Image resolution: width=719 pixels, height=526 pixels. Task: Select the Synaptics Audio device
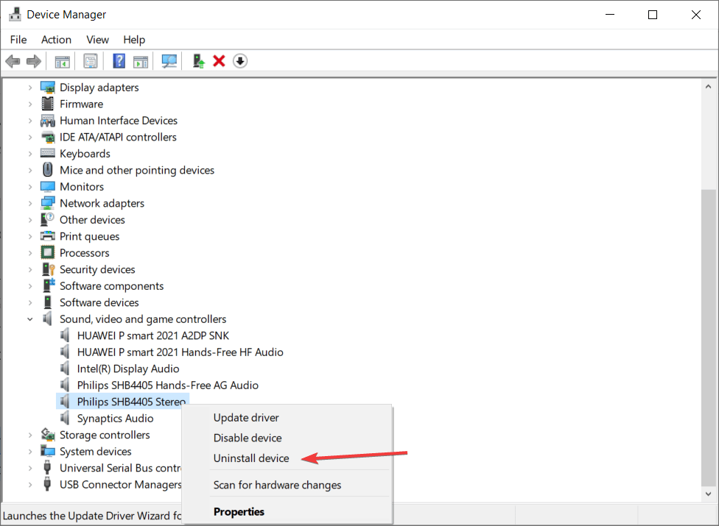tap(115, 419)
